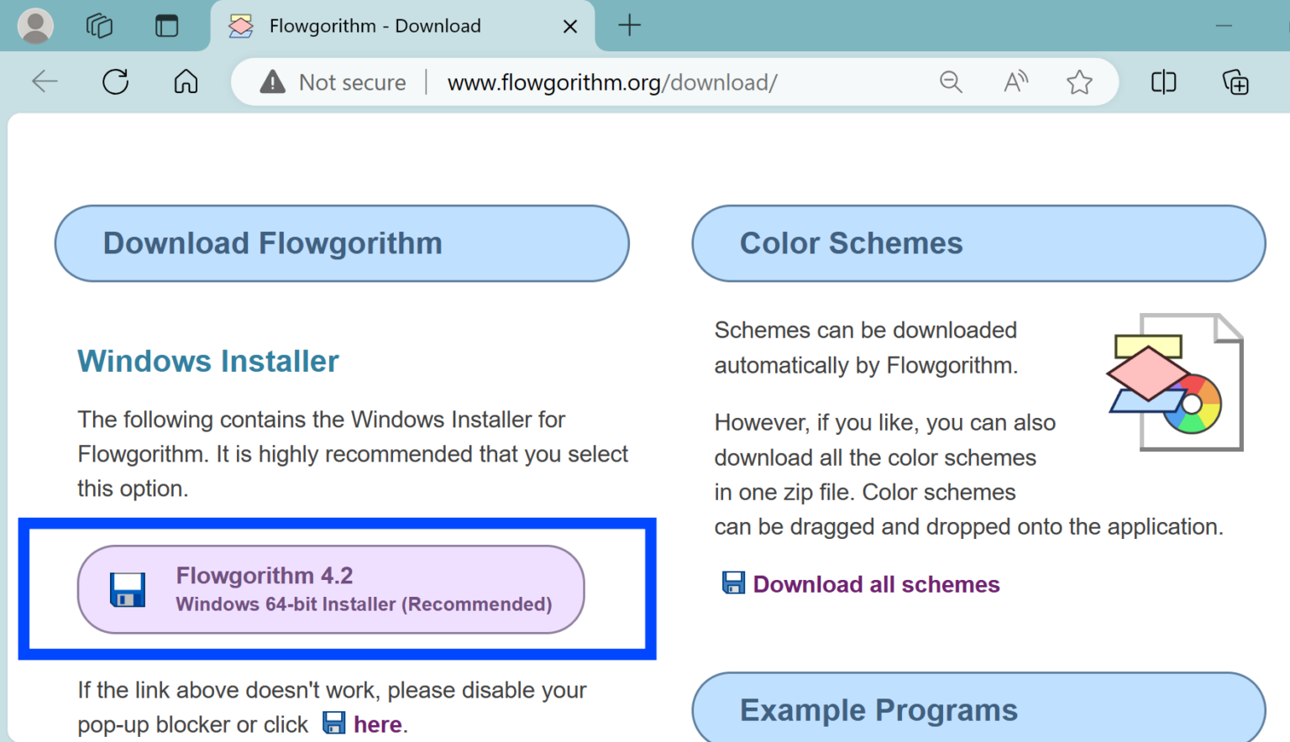1290x742 pixels.
Task: Click the floppy disk icon next to here
Action: coord(335,723)
